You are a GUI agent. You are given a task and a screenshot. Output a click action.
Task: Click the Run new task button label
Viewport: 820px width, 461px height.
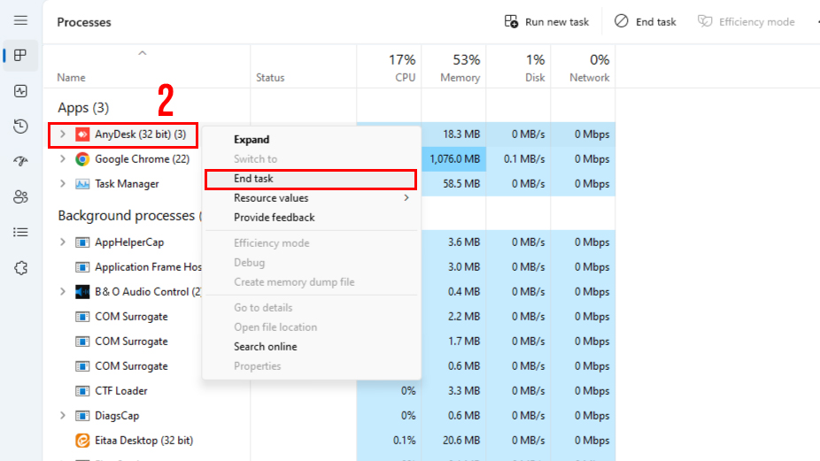(x=557, y=22)
